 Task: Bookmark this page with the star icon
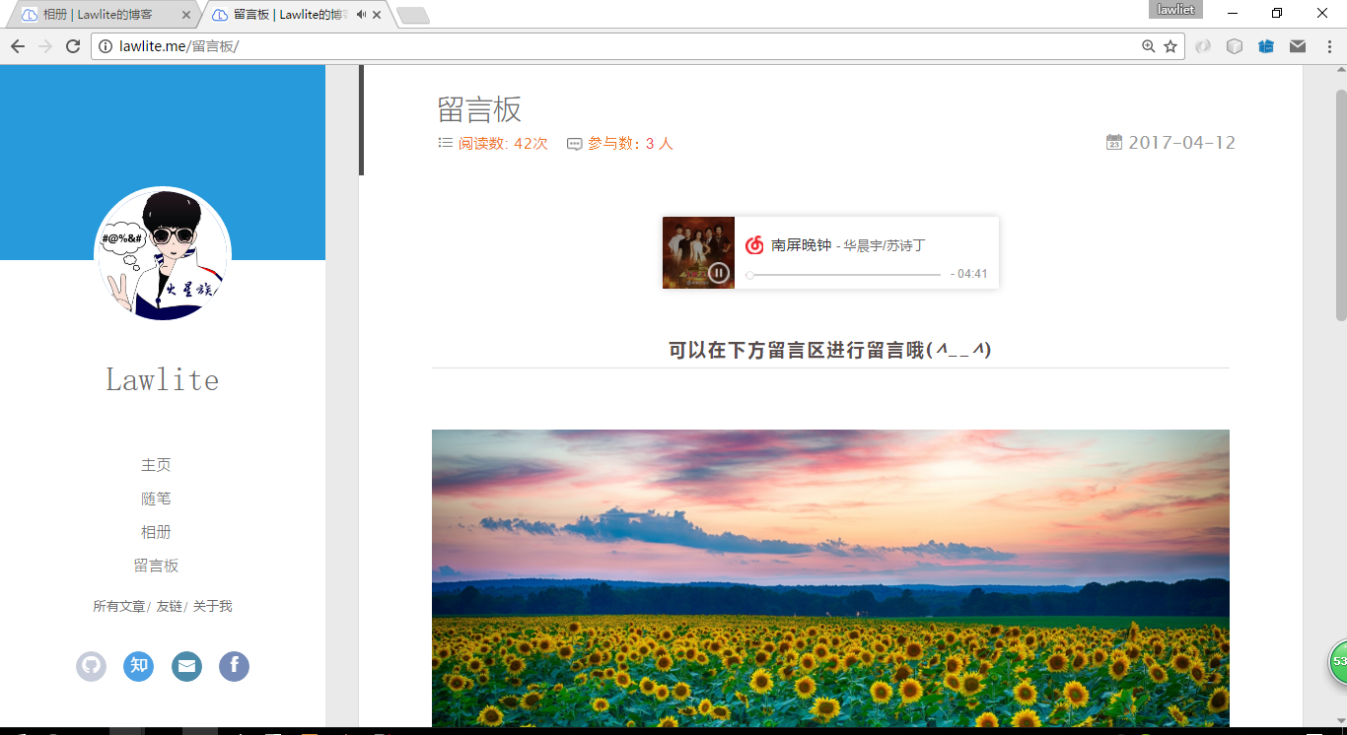tap(1170, 46)
